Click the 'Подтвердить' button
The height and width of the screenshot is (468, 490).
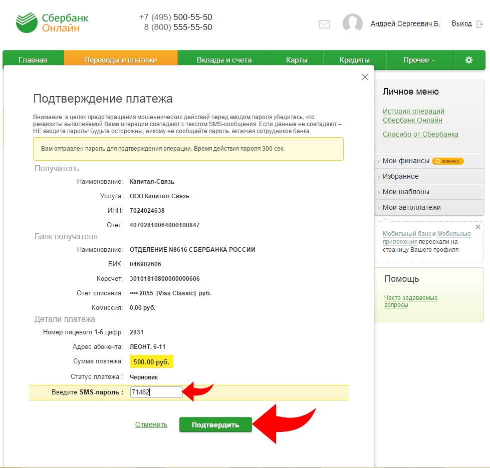tap(215, 424)
